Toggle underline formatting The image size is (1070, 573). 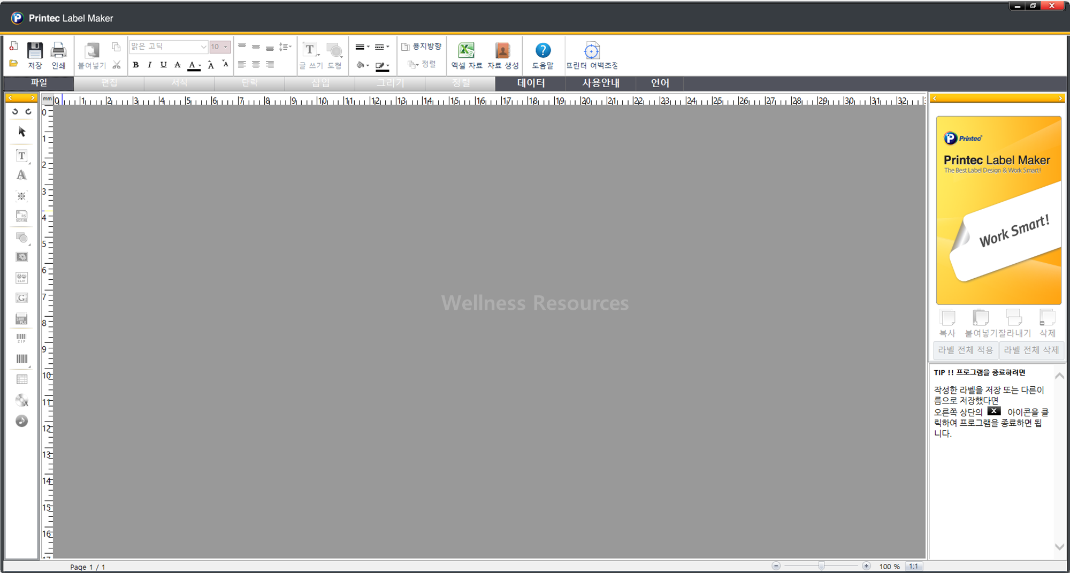tap(164, 65)
